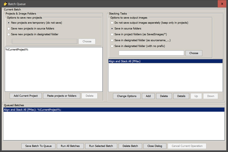
Task: Click the Add Current Project button
Action: 26,96
